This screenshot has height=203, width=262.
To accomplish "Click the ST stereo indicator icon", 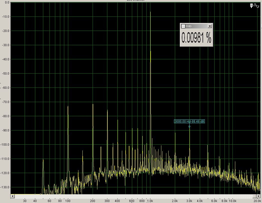I will tap(251, 6).
